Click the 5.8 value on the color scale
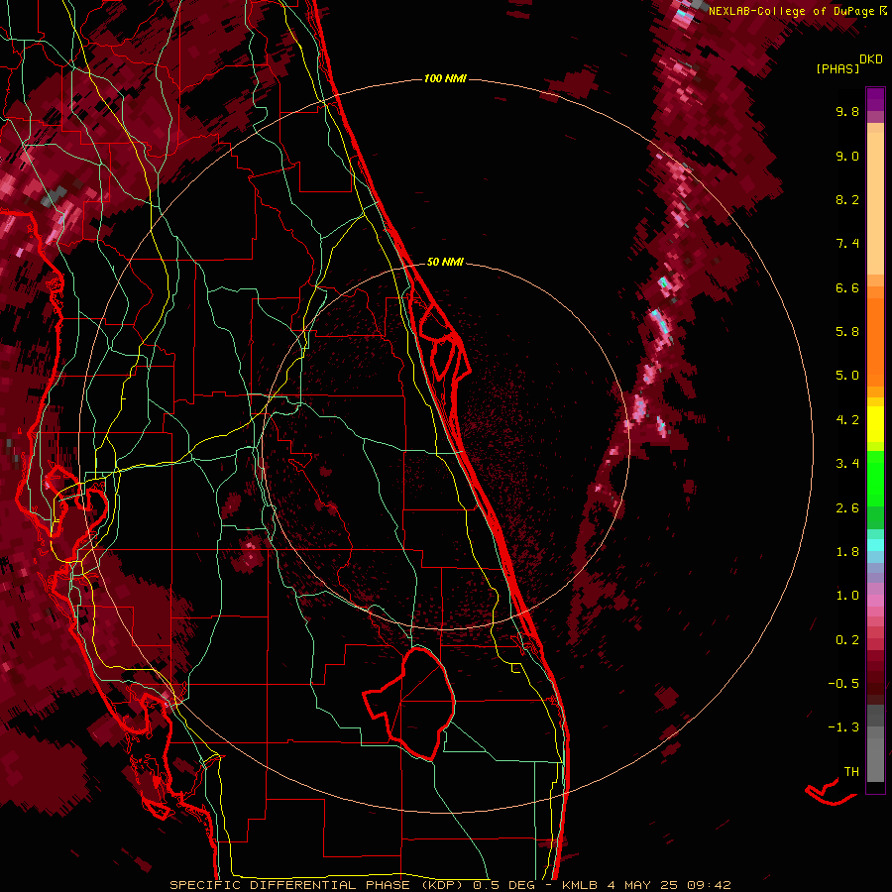892x892 pixels. point(847,332)
